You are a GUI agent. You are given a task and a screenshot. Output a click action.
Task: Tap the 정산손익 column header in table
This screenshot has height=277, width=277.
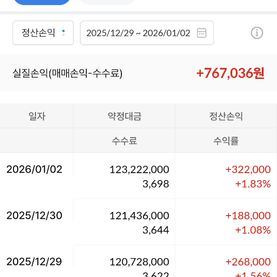click(226, 116)
